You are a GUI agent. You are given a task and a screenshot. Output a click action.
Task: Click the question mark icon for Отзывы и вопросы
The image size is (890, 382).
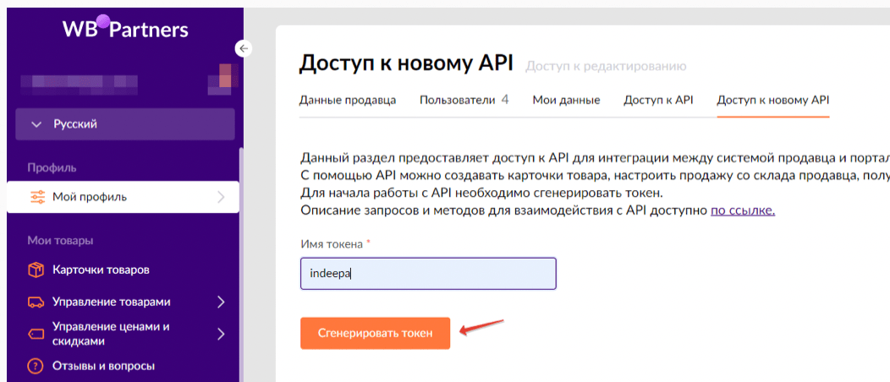pyautogui.click(x=36, y=366)
